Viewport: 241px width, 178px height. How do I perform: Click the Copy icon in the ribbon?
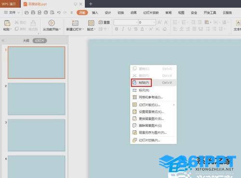click(x=16, y=29)
